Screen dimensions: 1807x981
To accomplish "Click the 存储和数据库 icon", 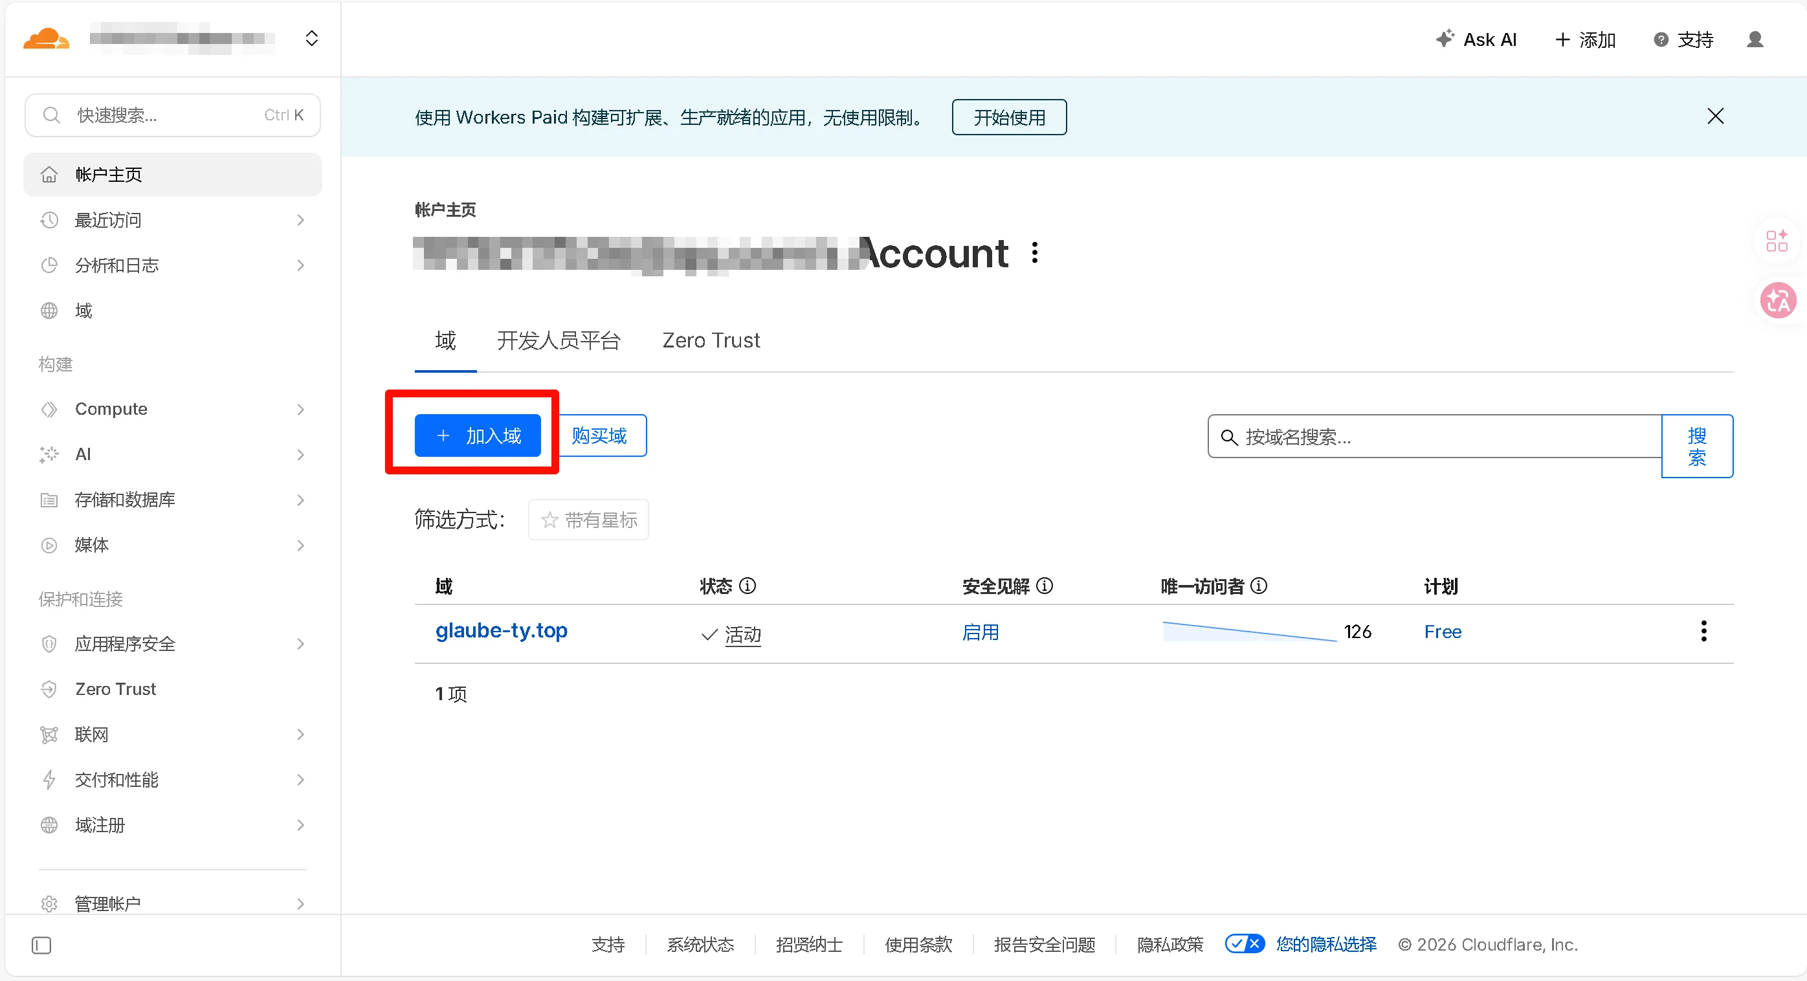I will click(49, 500).
